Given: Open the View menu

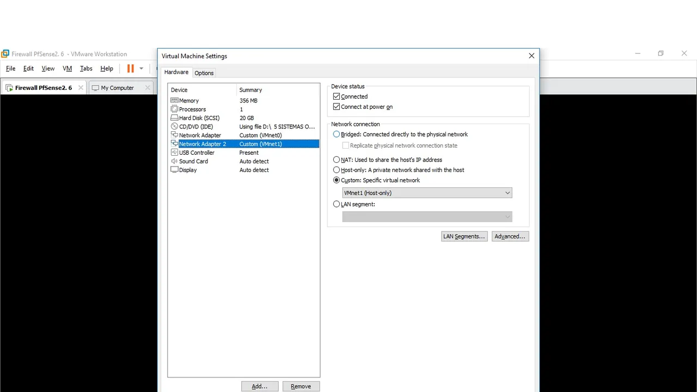Looking at the screenshot, I should click(x=48, y=69).
